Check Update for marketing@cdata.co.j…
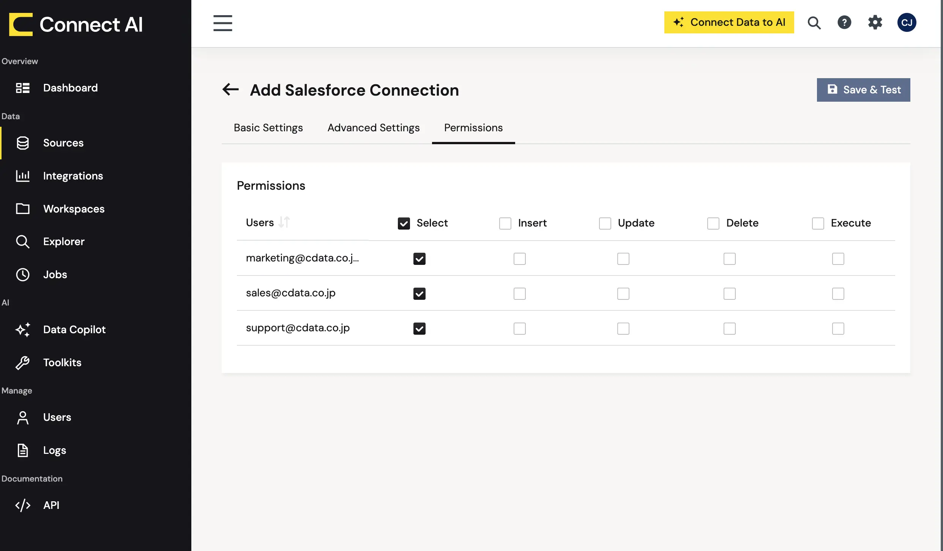 click(623, 259)
